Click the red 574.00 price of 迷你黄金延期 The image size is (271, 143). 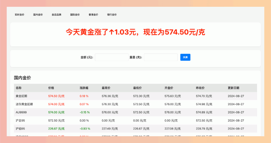coord(56,104)
